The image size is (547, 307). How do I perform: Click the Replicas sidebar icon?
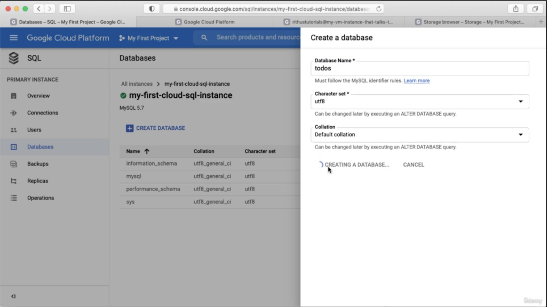[x=13, y=181]
